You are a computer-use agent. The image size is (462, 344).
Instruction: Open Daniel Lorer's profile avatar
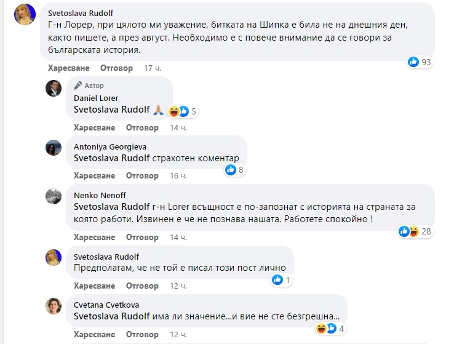(x=54, y=88)
